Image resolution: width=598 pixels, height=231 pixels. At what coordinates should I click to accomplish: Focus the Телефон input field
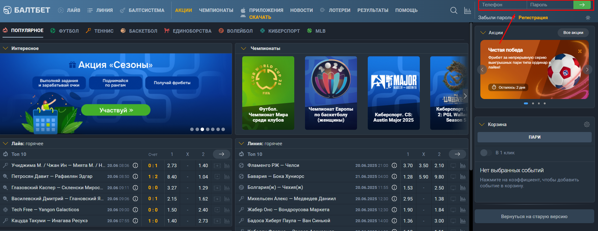pos(503,5)
